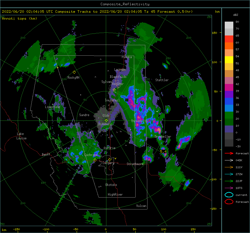Select the Airdrie town label
Viewport: 250px width, 233px height.
[109, 148]
